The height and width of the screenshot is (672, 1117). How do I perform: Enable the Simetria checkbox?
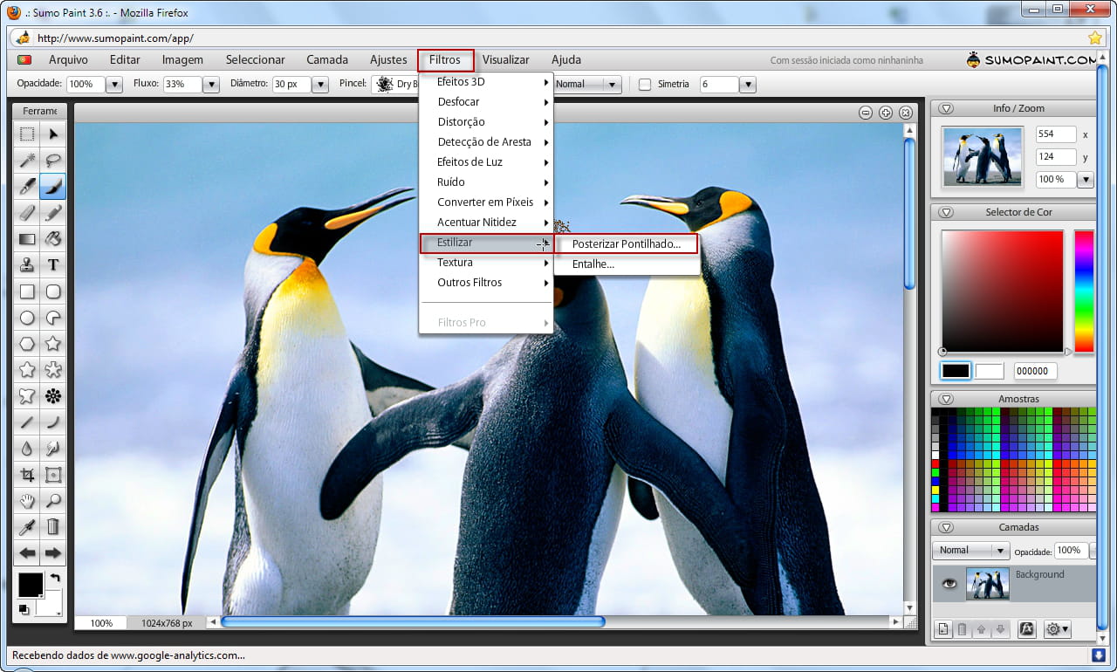tap(645, 85)
